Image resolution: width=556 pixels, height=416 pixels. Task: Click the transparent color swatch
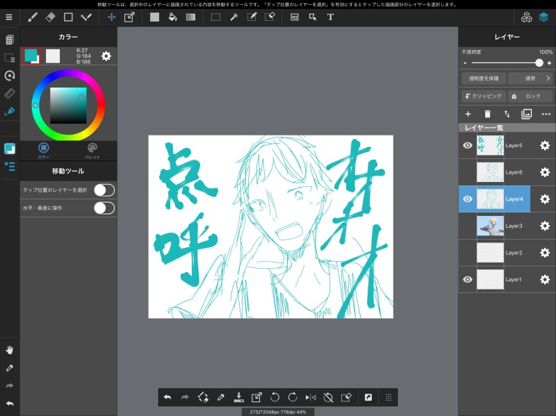(53, 56)
